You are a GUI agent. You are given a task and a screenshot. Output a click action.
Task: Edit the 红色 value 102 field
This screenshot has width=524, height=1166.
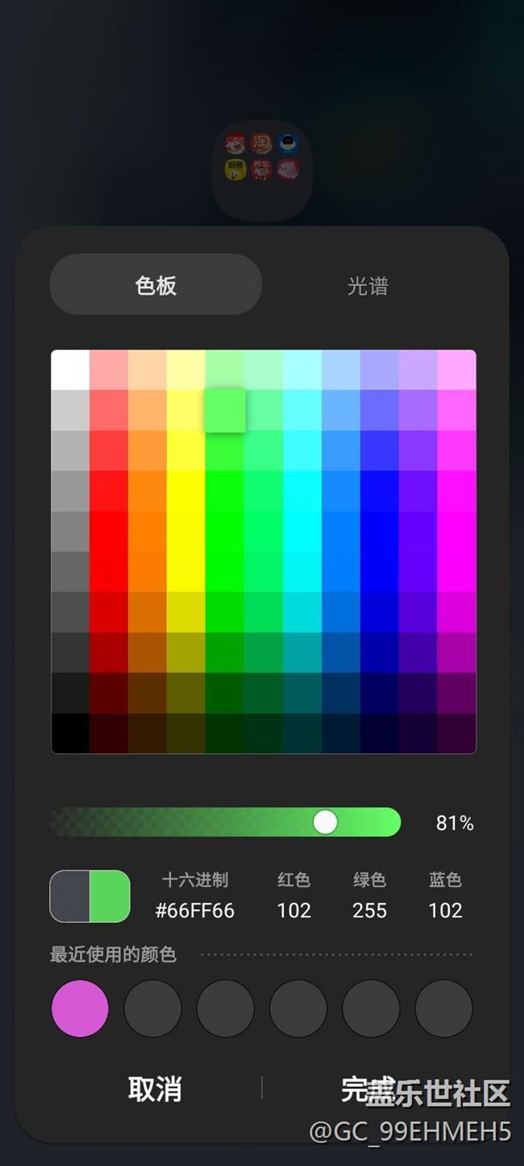293,910
